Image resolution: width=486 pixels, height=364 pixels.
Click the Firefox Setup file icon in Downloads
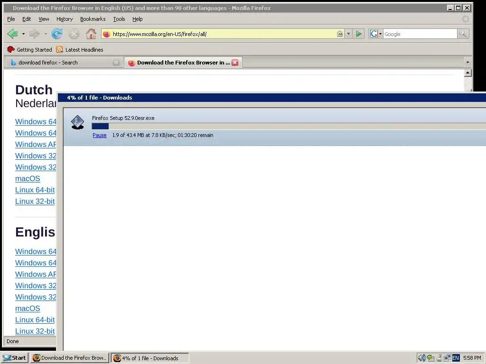coord(77,122)
